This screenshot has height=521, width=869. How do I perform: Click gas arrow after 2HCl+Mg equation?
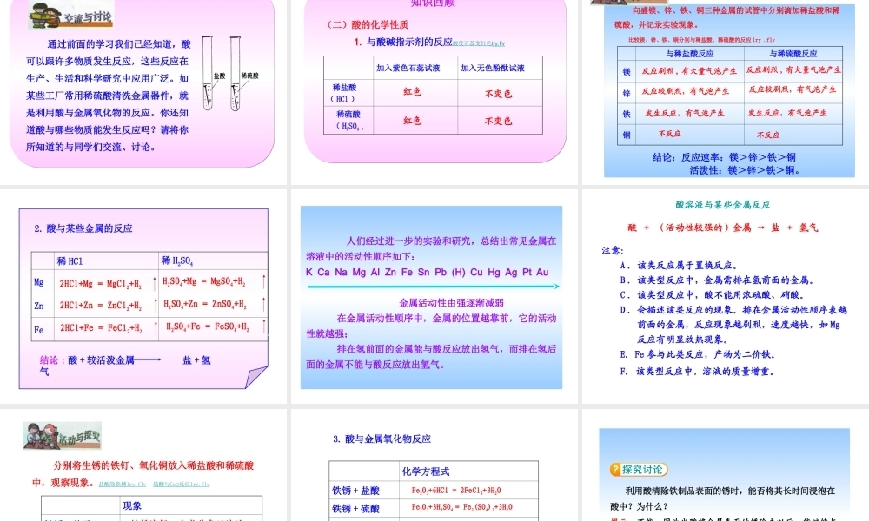coord(153,282)
